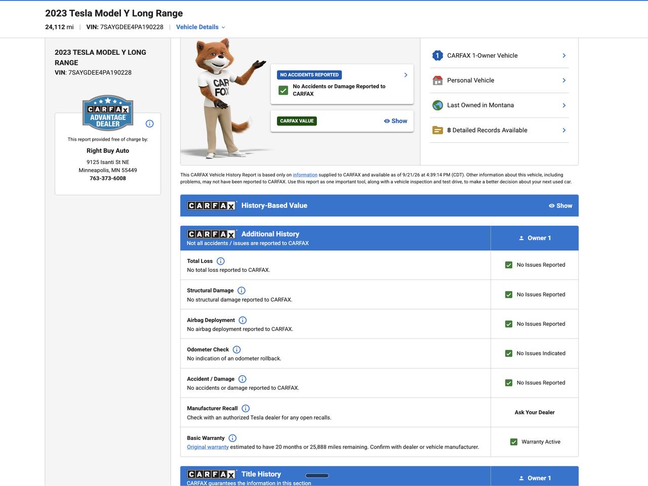
Task: Select the Owner 1 column in Additional History
Action: click(x=535, y=238)
